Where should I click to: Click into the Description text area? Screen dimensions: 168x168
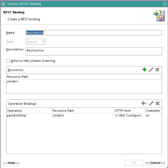(94, 52)
